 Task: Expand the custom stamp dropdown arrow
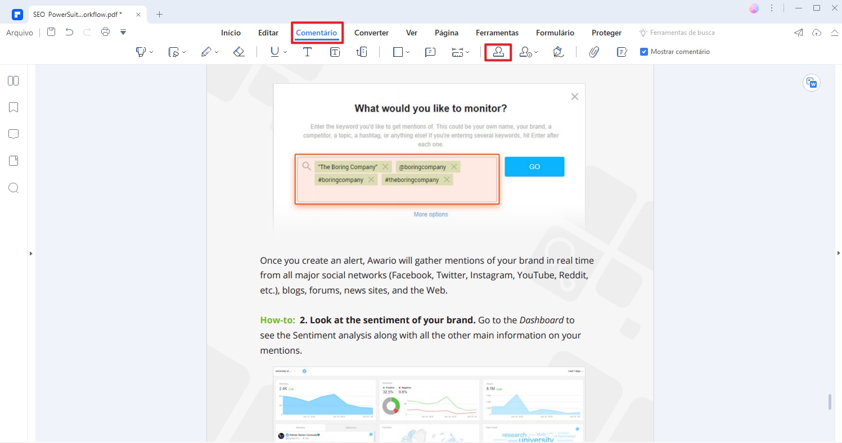(536, 52)
